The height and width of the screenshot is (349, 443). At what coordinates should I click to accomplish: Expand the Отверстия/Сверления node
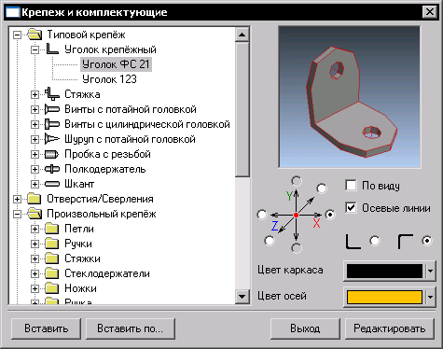tap(18, 199)
